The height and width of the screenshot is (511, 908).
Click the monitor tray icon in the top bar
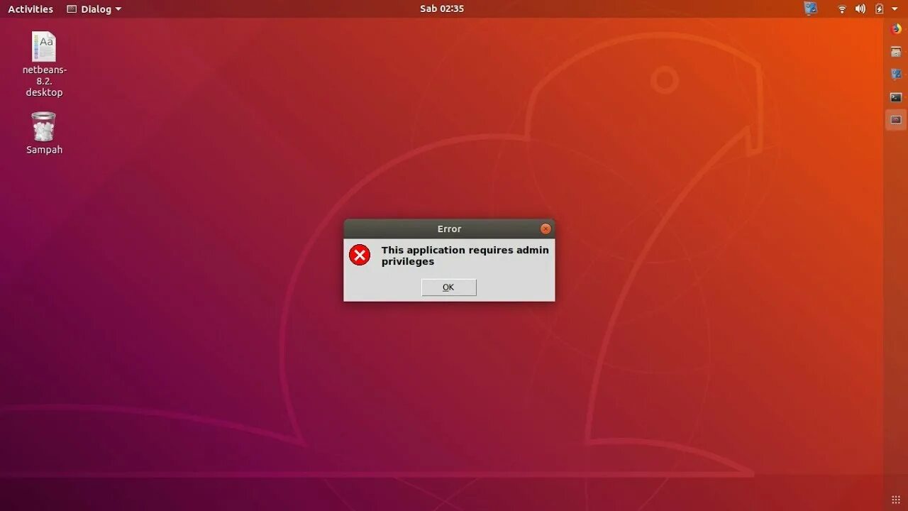click(x=811, y=9)
